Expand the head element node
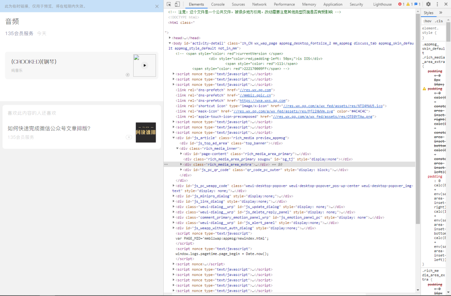Screen dimensions: 451x296 170,38
